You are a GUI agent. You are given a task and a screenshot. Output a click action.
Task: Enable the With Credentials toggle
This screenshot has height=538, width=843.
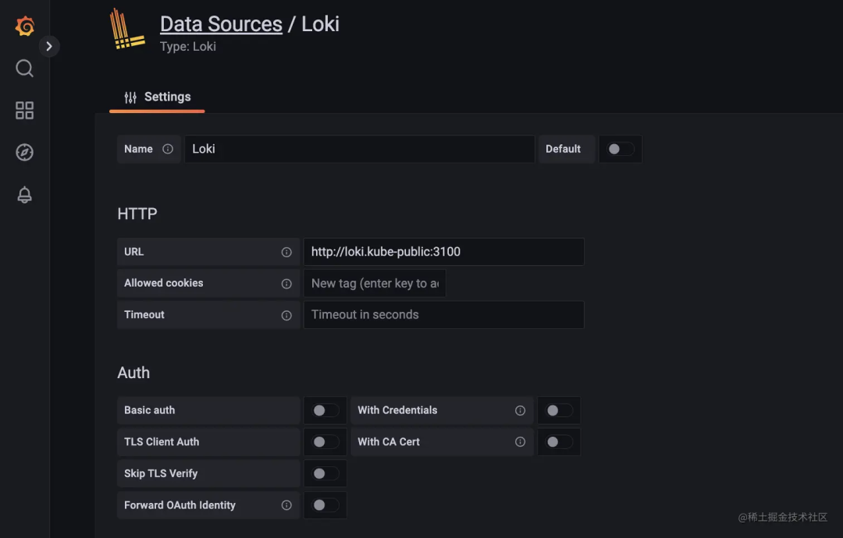pyautogui.click(x=559, y=410)
